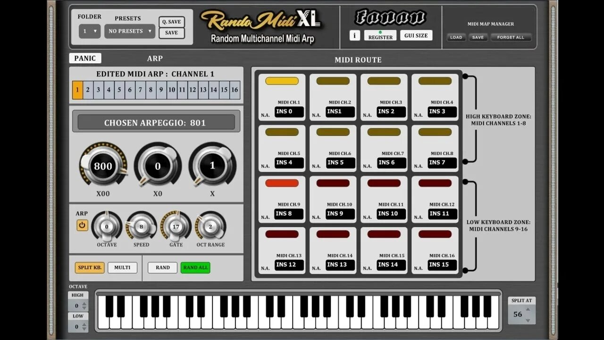Click the X00 hundreds knob
604x340 pixels.
click(x=103, y=165)
